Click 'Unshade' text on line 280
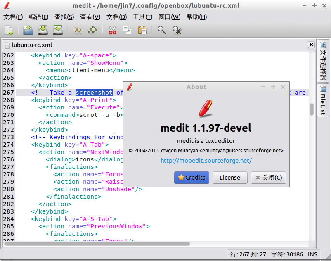Viewport: 331px width, 261px height. coord(118,189)
